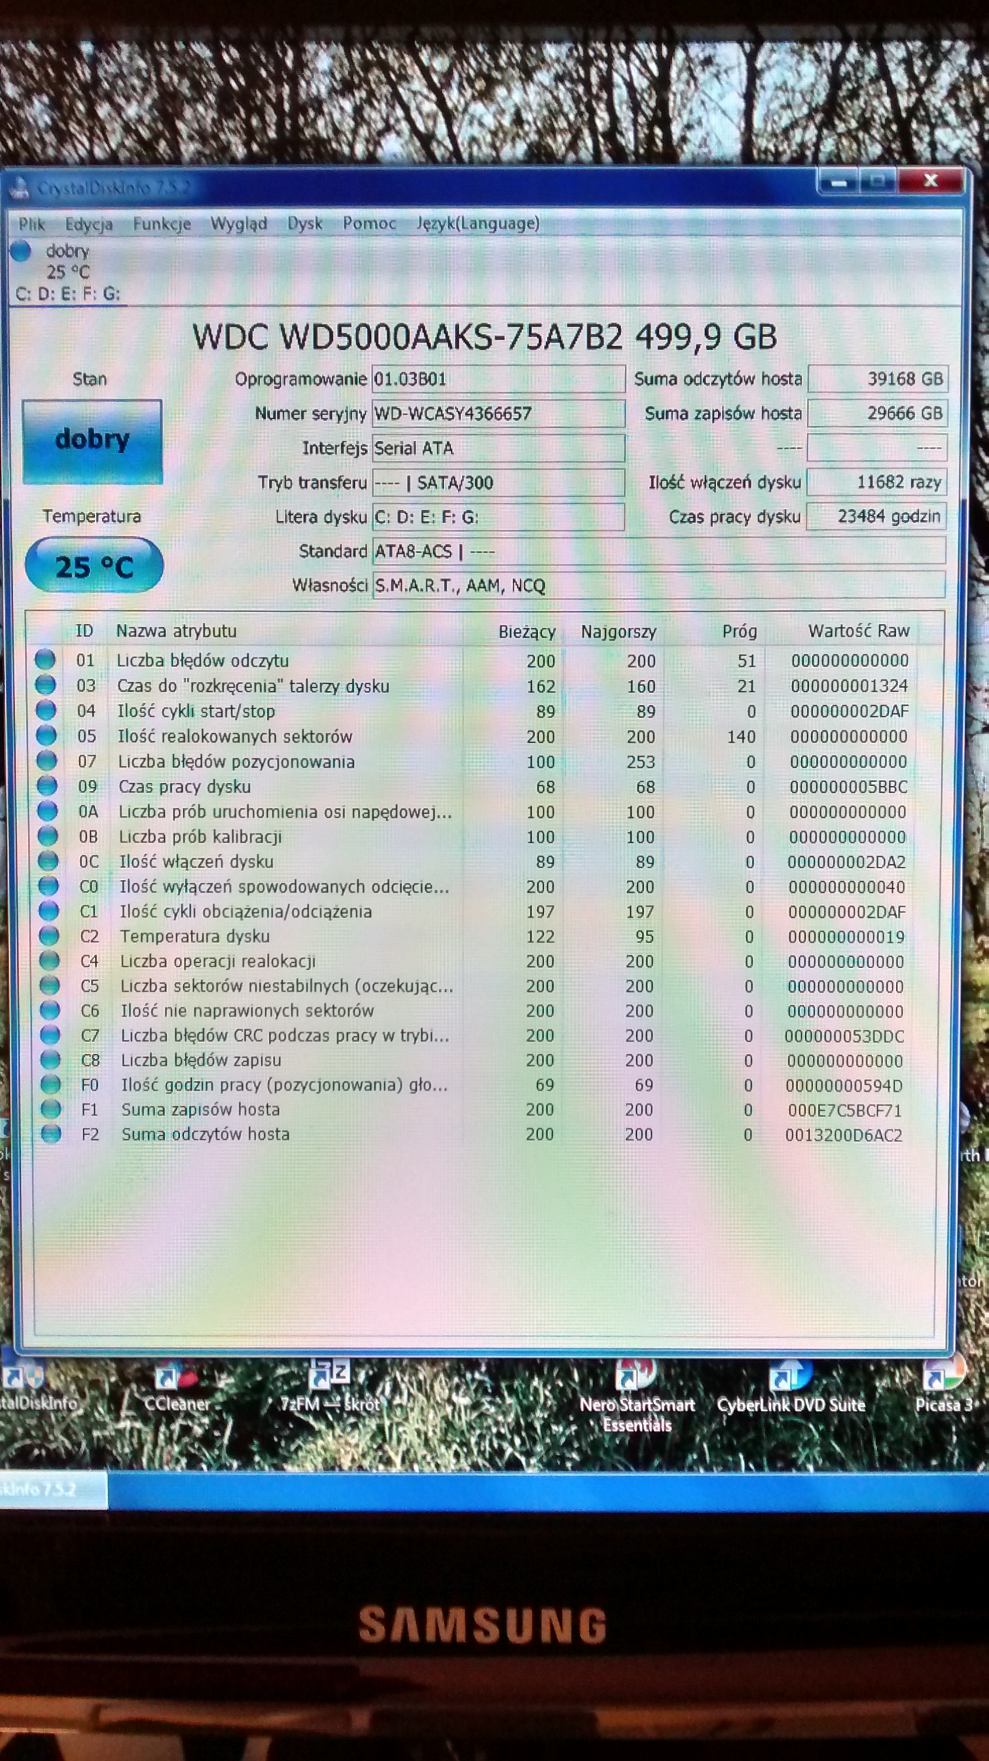Open the 7zFM — skrót desktop shortcut

[x=329, y=1385]
